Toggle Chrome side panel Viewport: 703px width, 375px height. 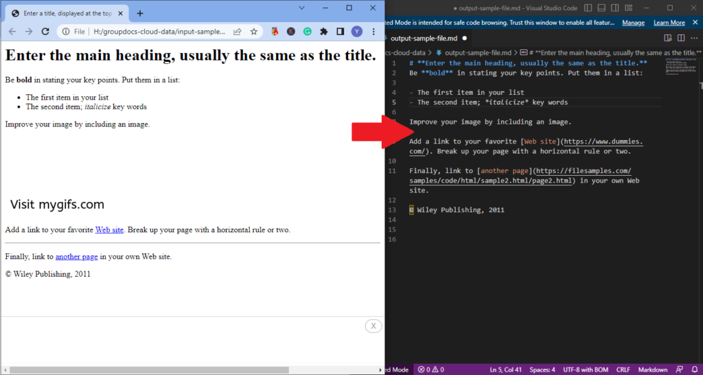(x=340, y=32)
